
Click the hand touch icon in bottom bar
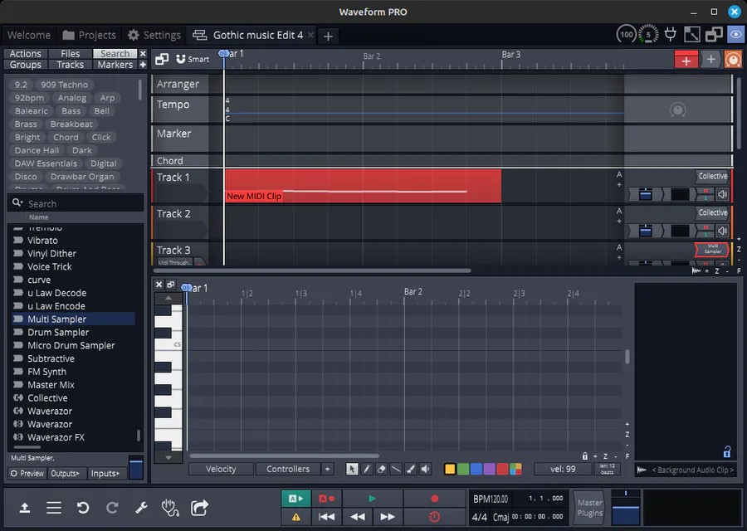[x=170, y=508]
